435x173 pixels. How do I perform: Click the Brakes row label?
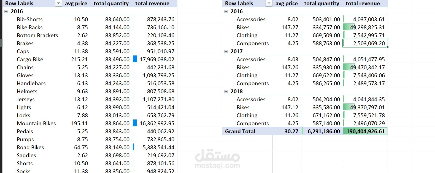coord(25,44)
